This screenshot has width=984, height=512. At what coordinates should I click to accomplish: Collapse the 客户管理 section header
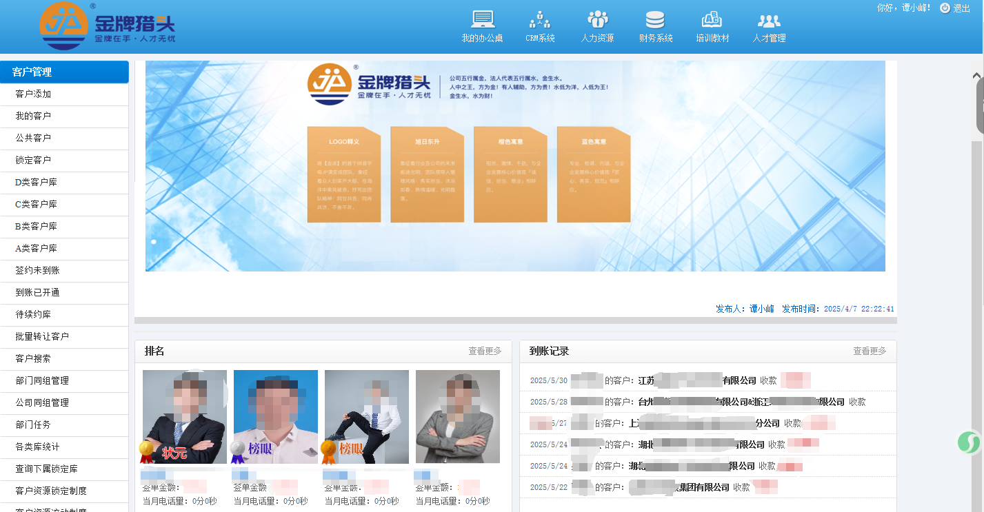pos(64,72)
